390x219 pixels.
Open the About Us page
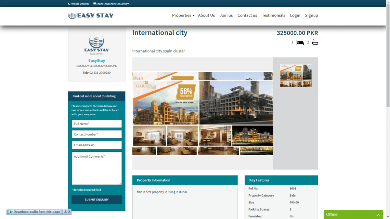click(206, 15)
